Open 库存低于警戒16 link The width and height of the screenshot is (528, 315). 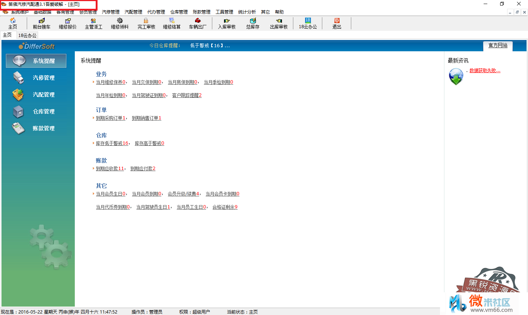pyautogui.click(x=112, y=144)
